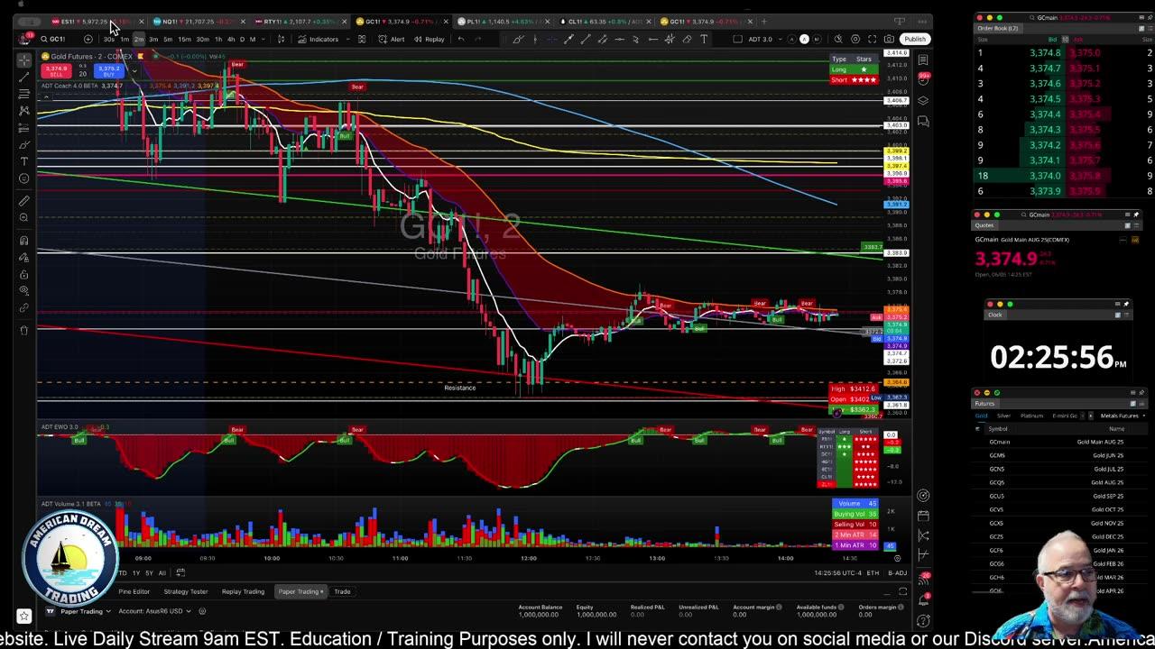Viewport: 1155px width, 649px height.
Task: Click the Publish button
Action: pyautogui.click(x=915, y=39)
